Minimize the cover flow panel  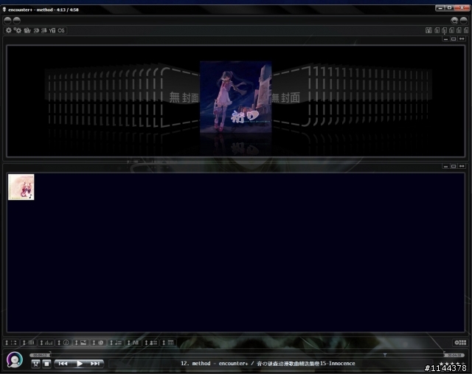pos(445,39)
